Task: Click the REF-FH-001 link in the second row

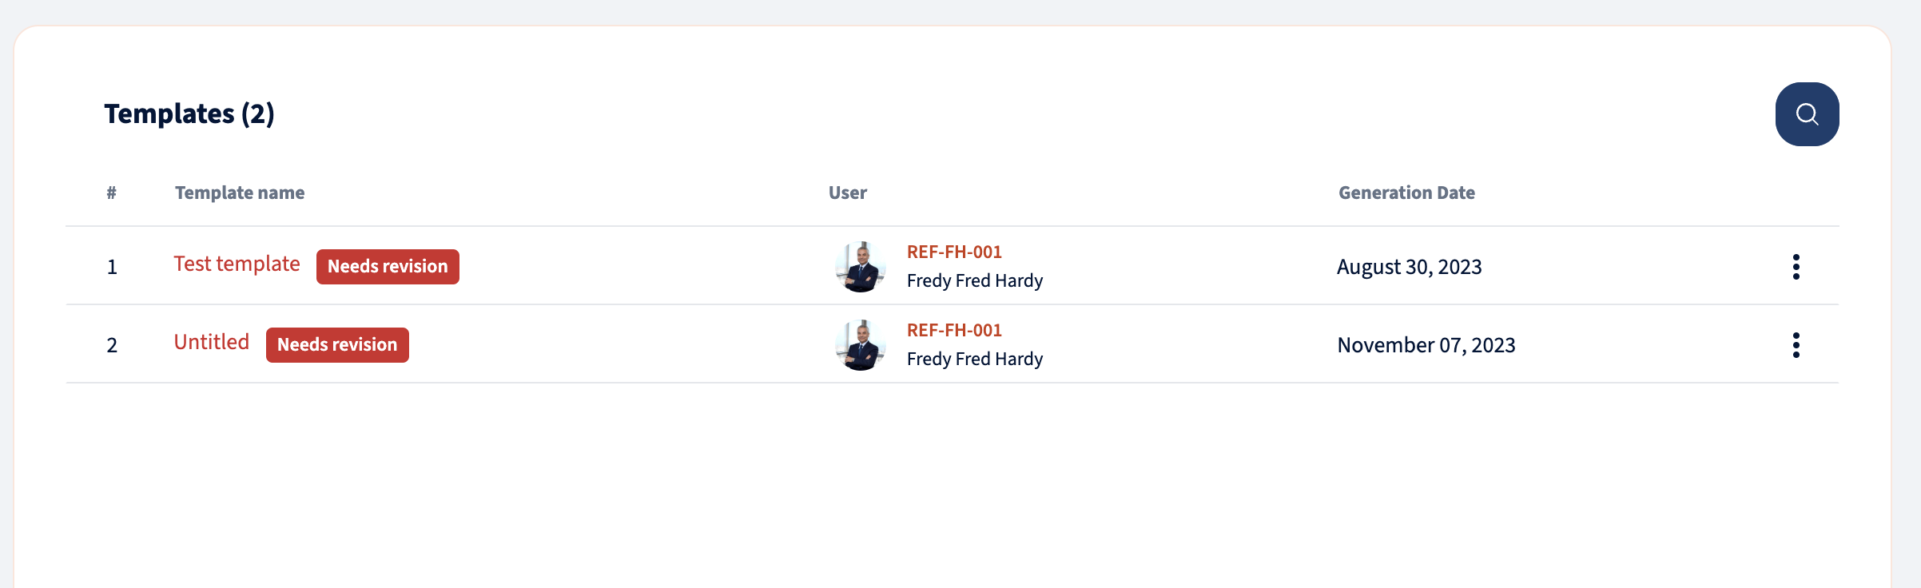Action: 954,331
